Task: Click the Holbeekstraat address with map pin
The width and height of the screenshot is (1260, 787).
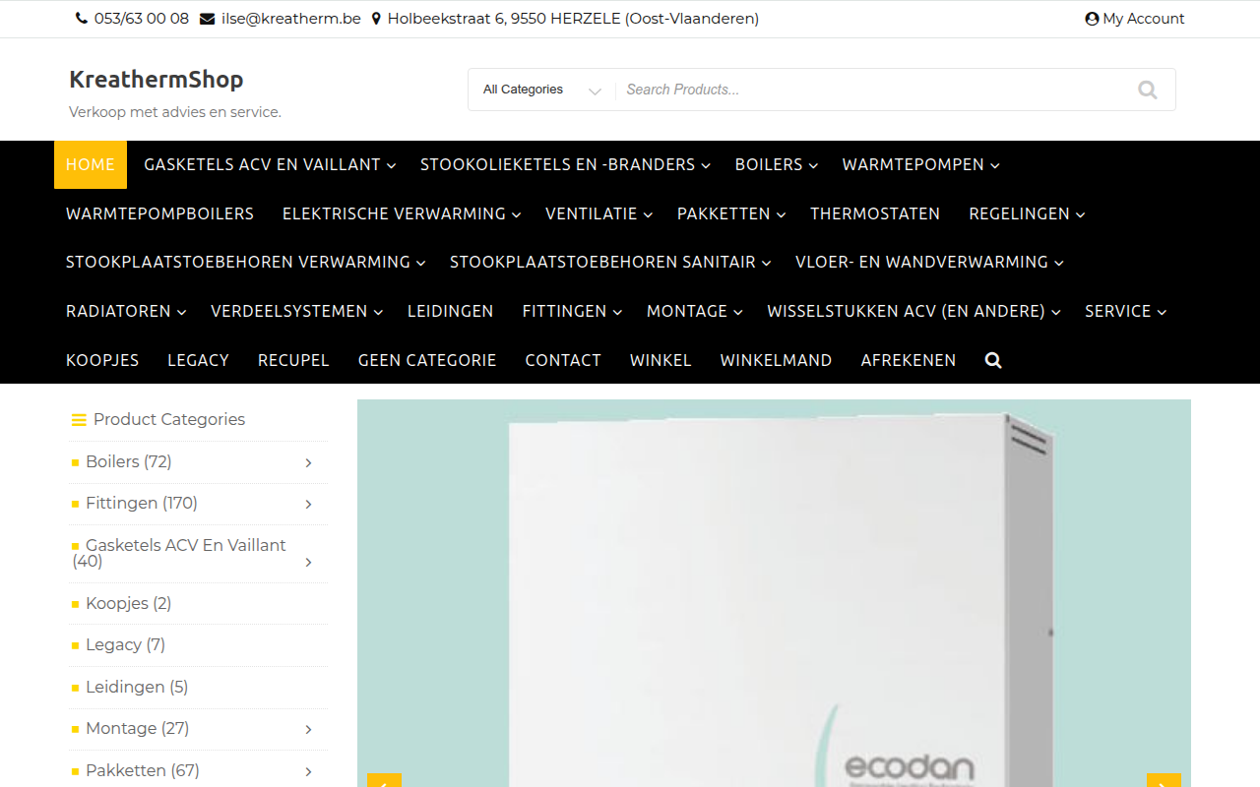Action: pyautogui.click(x=565, y=19)
